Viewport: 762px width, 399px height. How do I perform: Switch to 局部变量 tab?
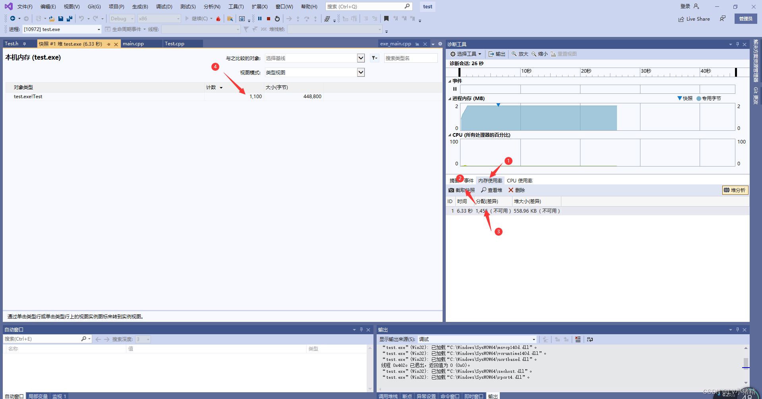[38, 396]
